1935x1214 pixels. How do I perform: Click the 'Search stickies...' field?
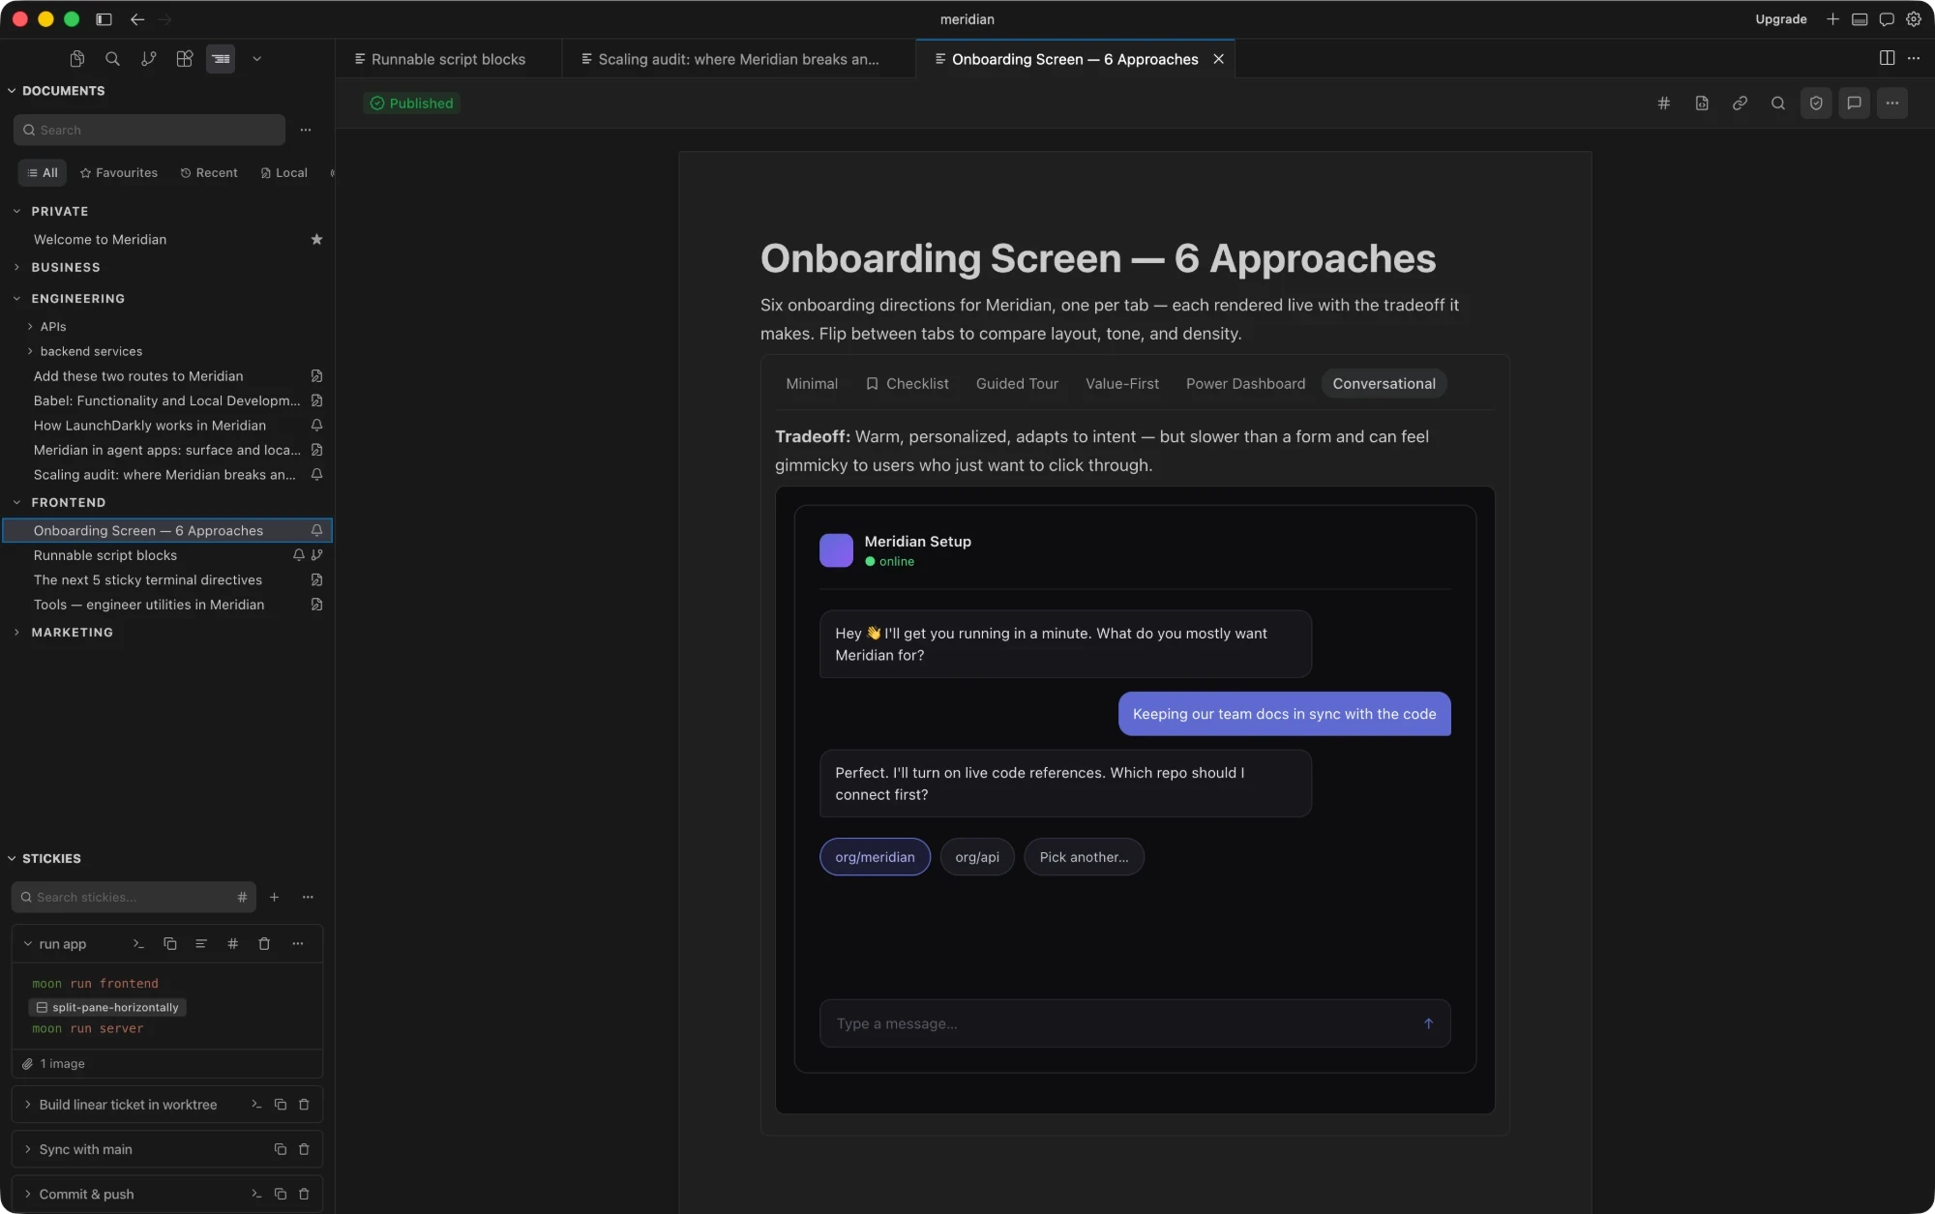[x=134, y=898]
